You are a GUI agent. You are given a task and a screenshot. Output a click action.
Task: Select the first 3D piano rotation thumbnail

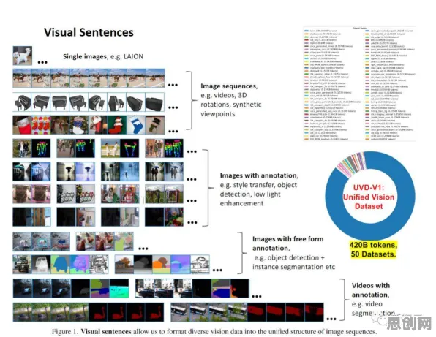22,102
